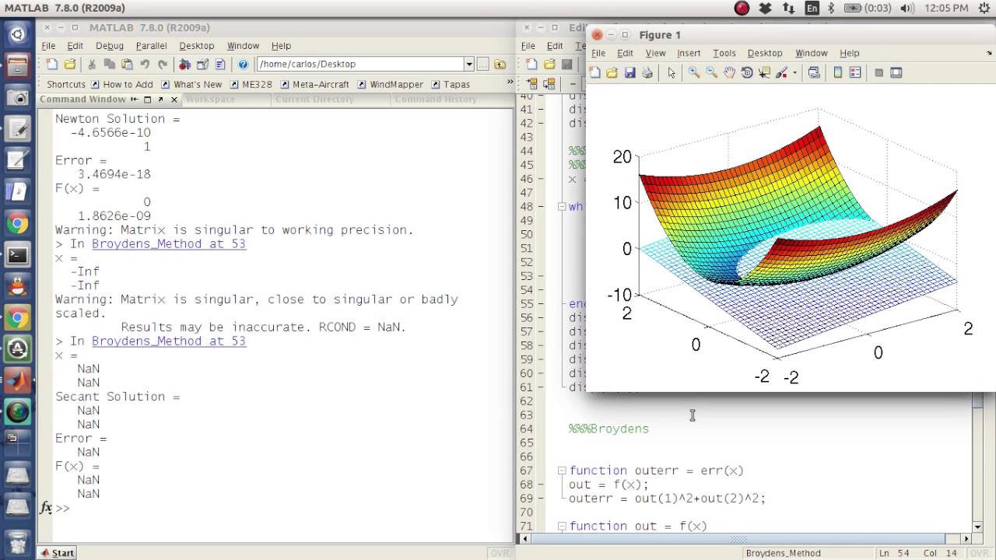The height and width of the screenshot is (560, 996).
Task: Click the dock figure arrow in Figure 1 menu bar
Action: tap(991, 53)
